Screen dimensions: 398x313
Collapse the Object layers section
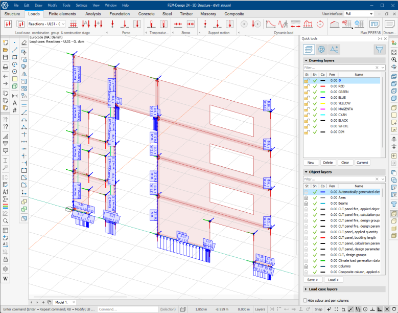306,172
